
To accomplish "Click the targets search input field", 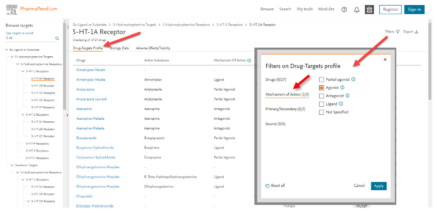I will tap(30, 38).
